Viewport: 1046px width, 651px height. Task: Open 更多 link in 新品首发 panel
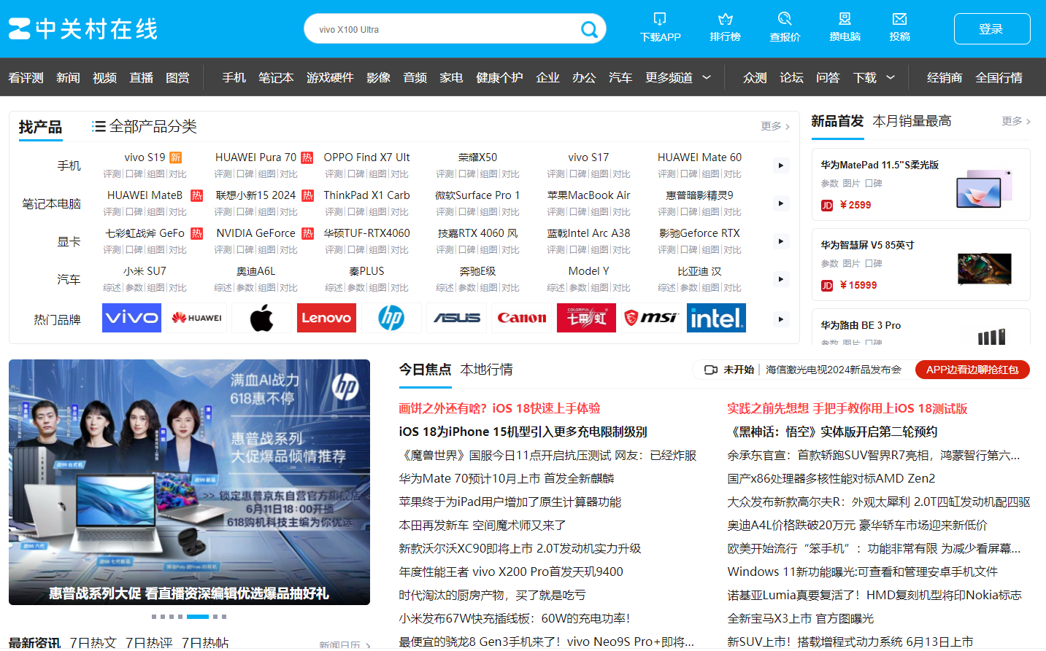(x=1016, y=121)
